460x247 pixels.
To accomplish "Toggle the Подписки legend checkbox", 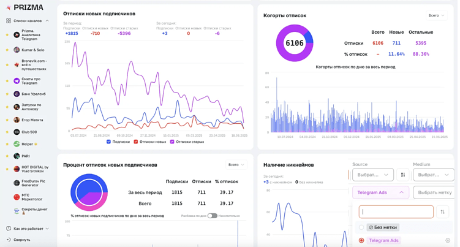I will click(109, 142).
